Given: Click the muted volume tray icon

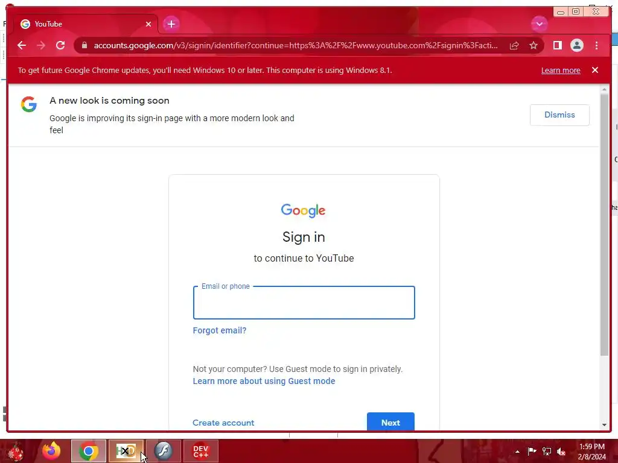Looking at the screenshot, I should 561,452.
